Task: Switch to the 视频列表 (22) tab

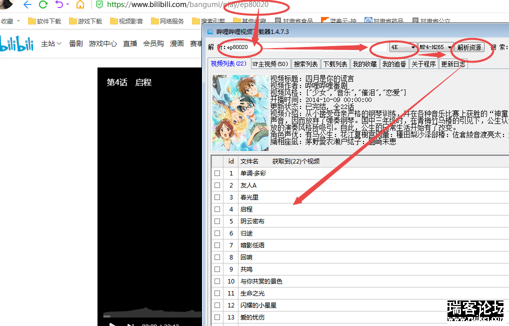Action: click(x=229, y=63)
